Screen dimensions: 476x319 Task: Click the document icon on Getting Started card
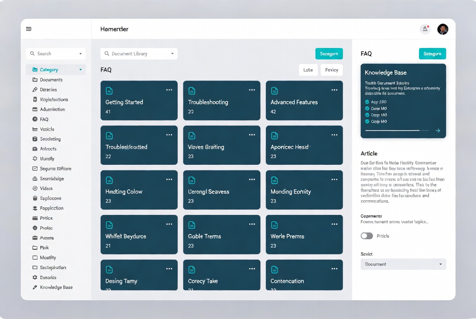click(109, 90)
